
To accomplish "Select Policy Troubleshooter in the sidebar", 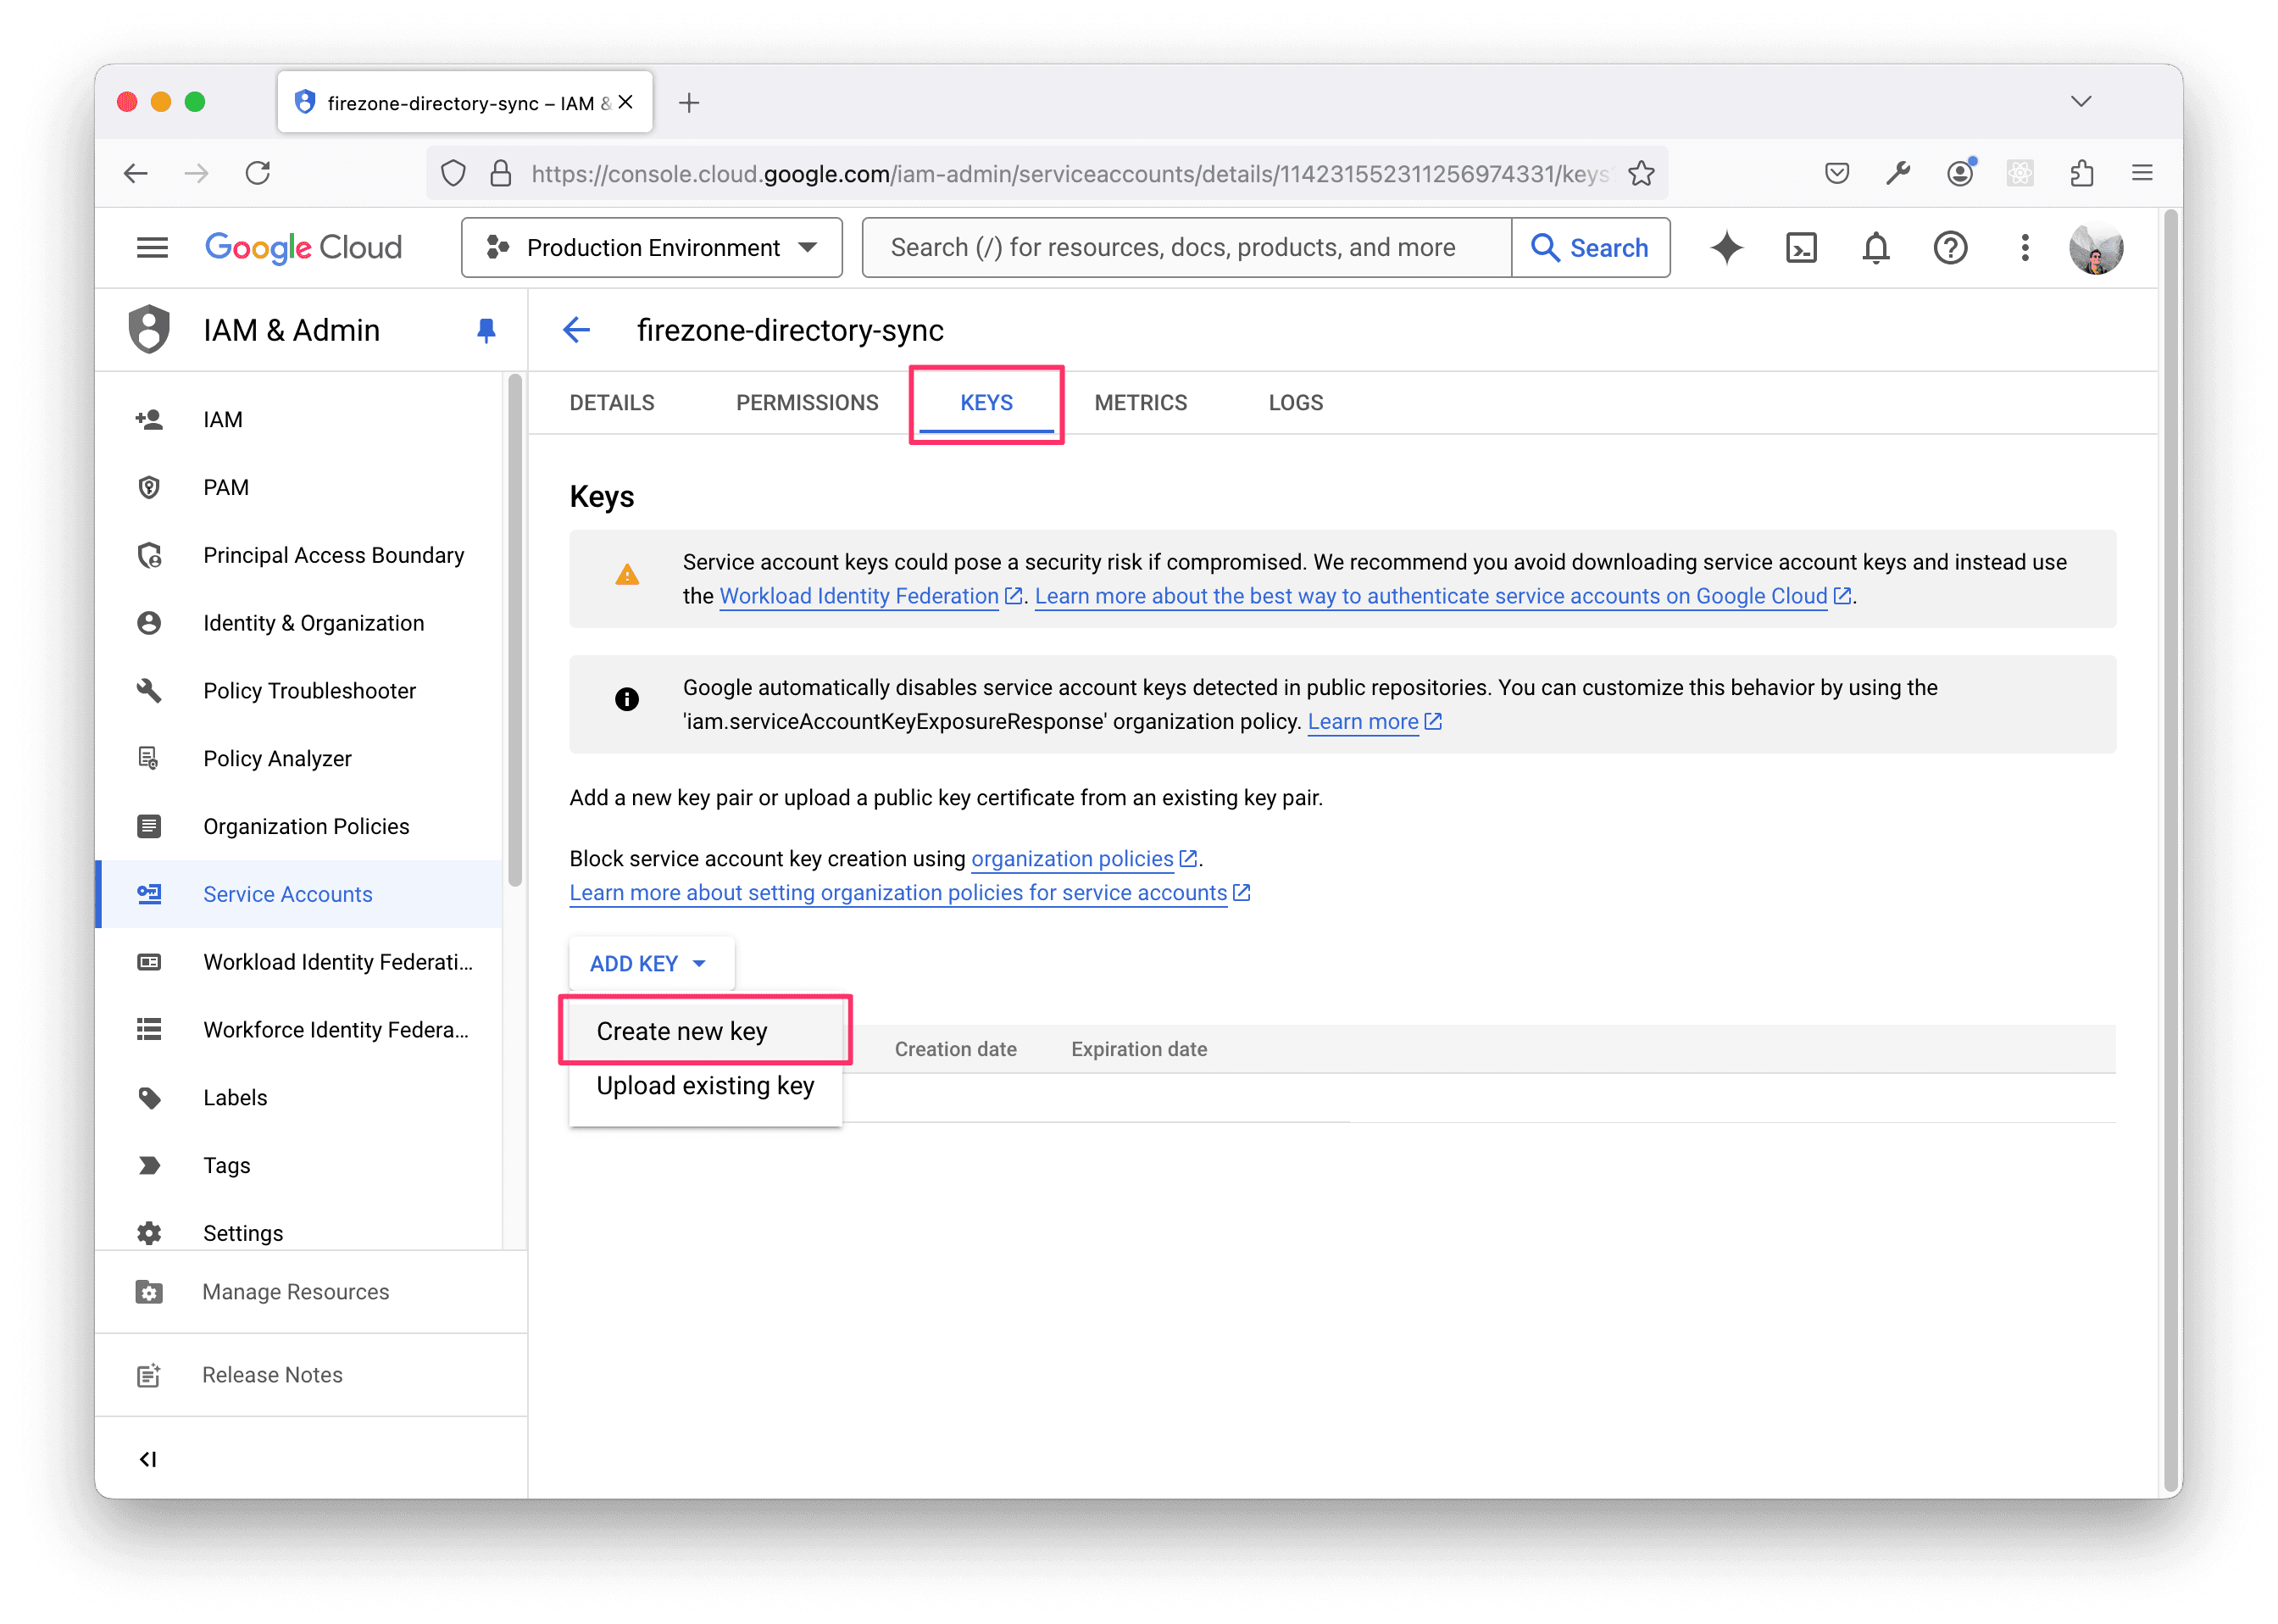I will tap(308, 690).
